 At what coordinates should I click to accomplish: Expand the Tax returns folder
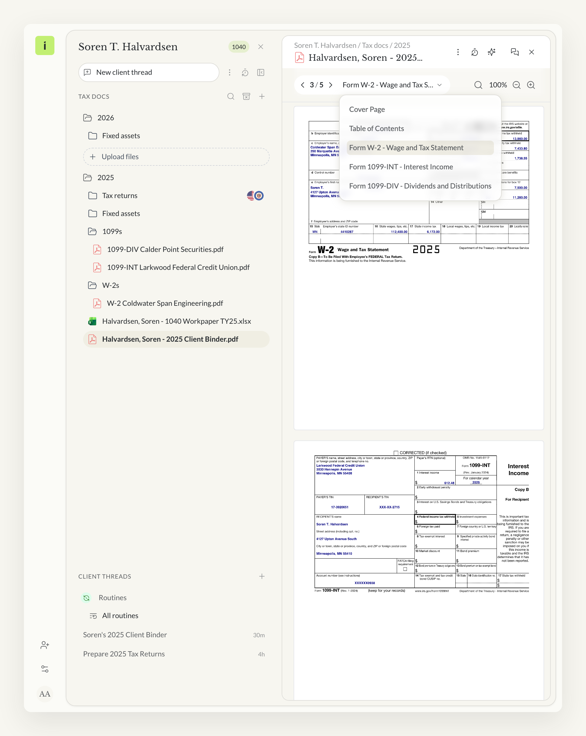point(92,196)
